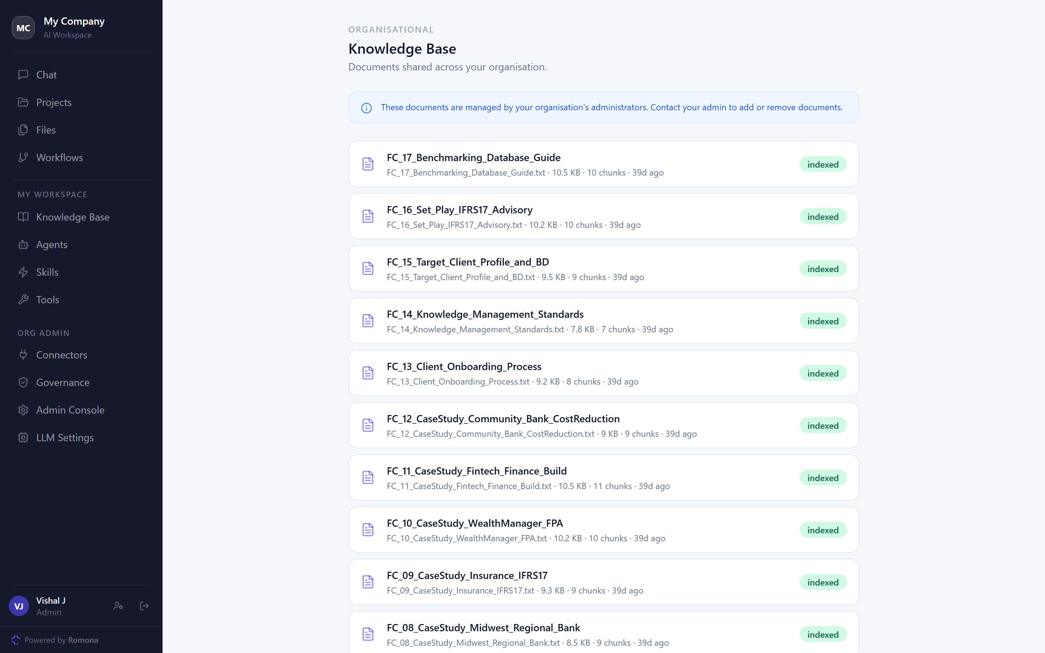
Task: Select Knowledge Base under My Workspace
Action: [x=81, y=217]
